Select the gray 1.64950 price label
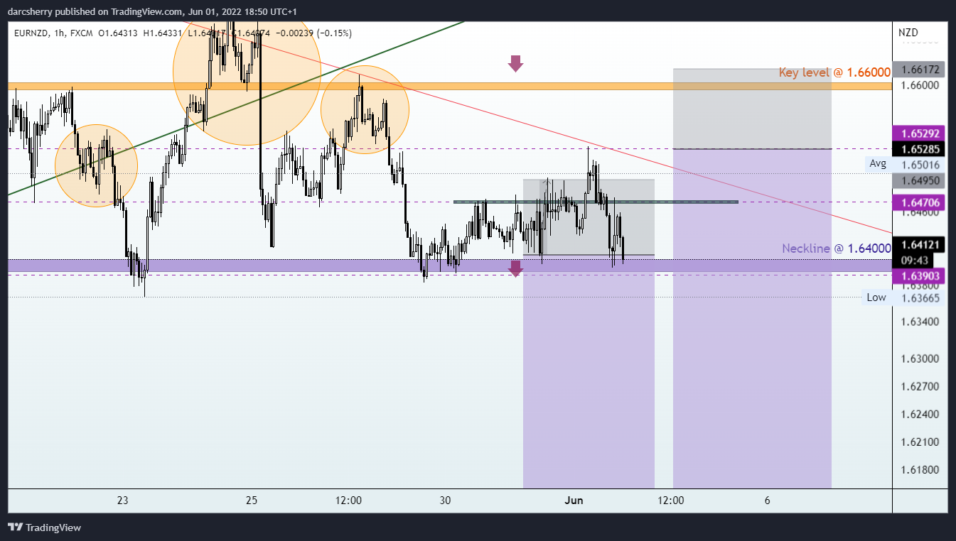The image size is (956, 541). click(x=919, y=181)
